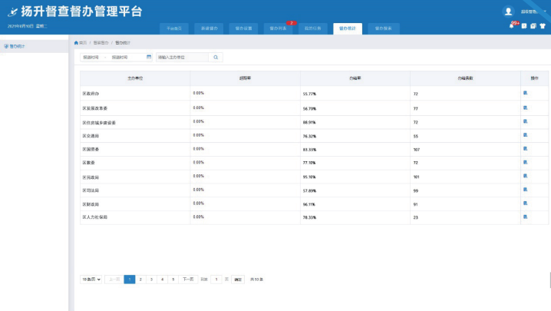The height and width of the screenshot is (311, 551).
Task: Click the page number jump input box
Action: [x=216, y=280]
